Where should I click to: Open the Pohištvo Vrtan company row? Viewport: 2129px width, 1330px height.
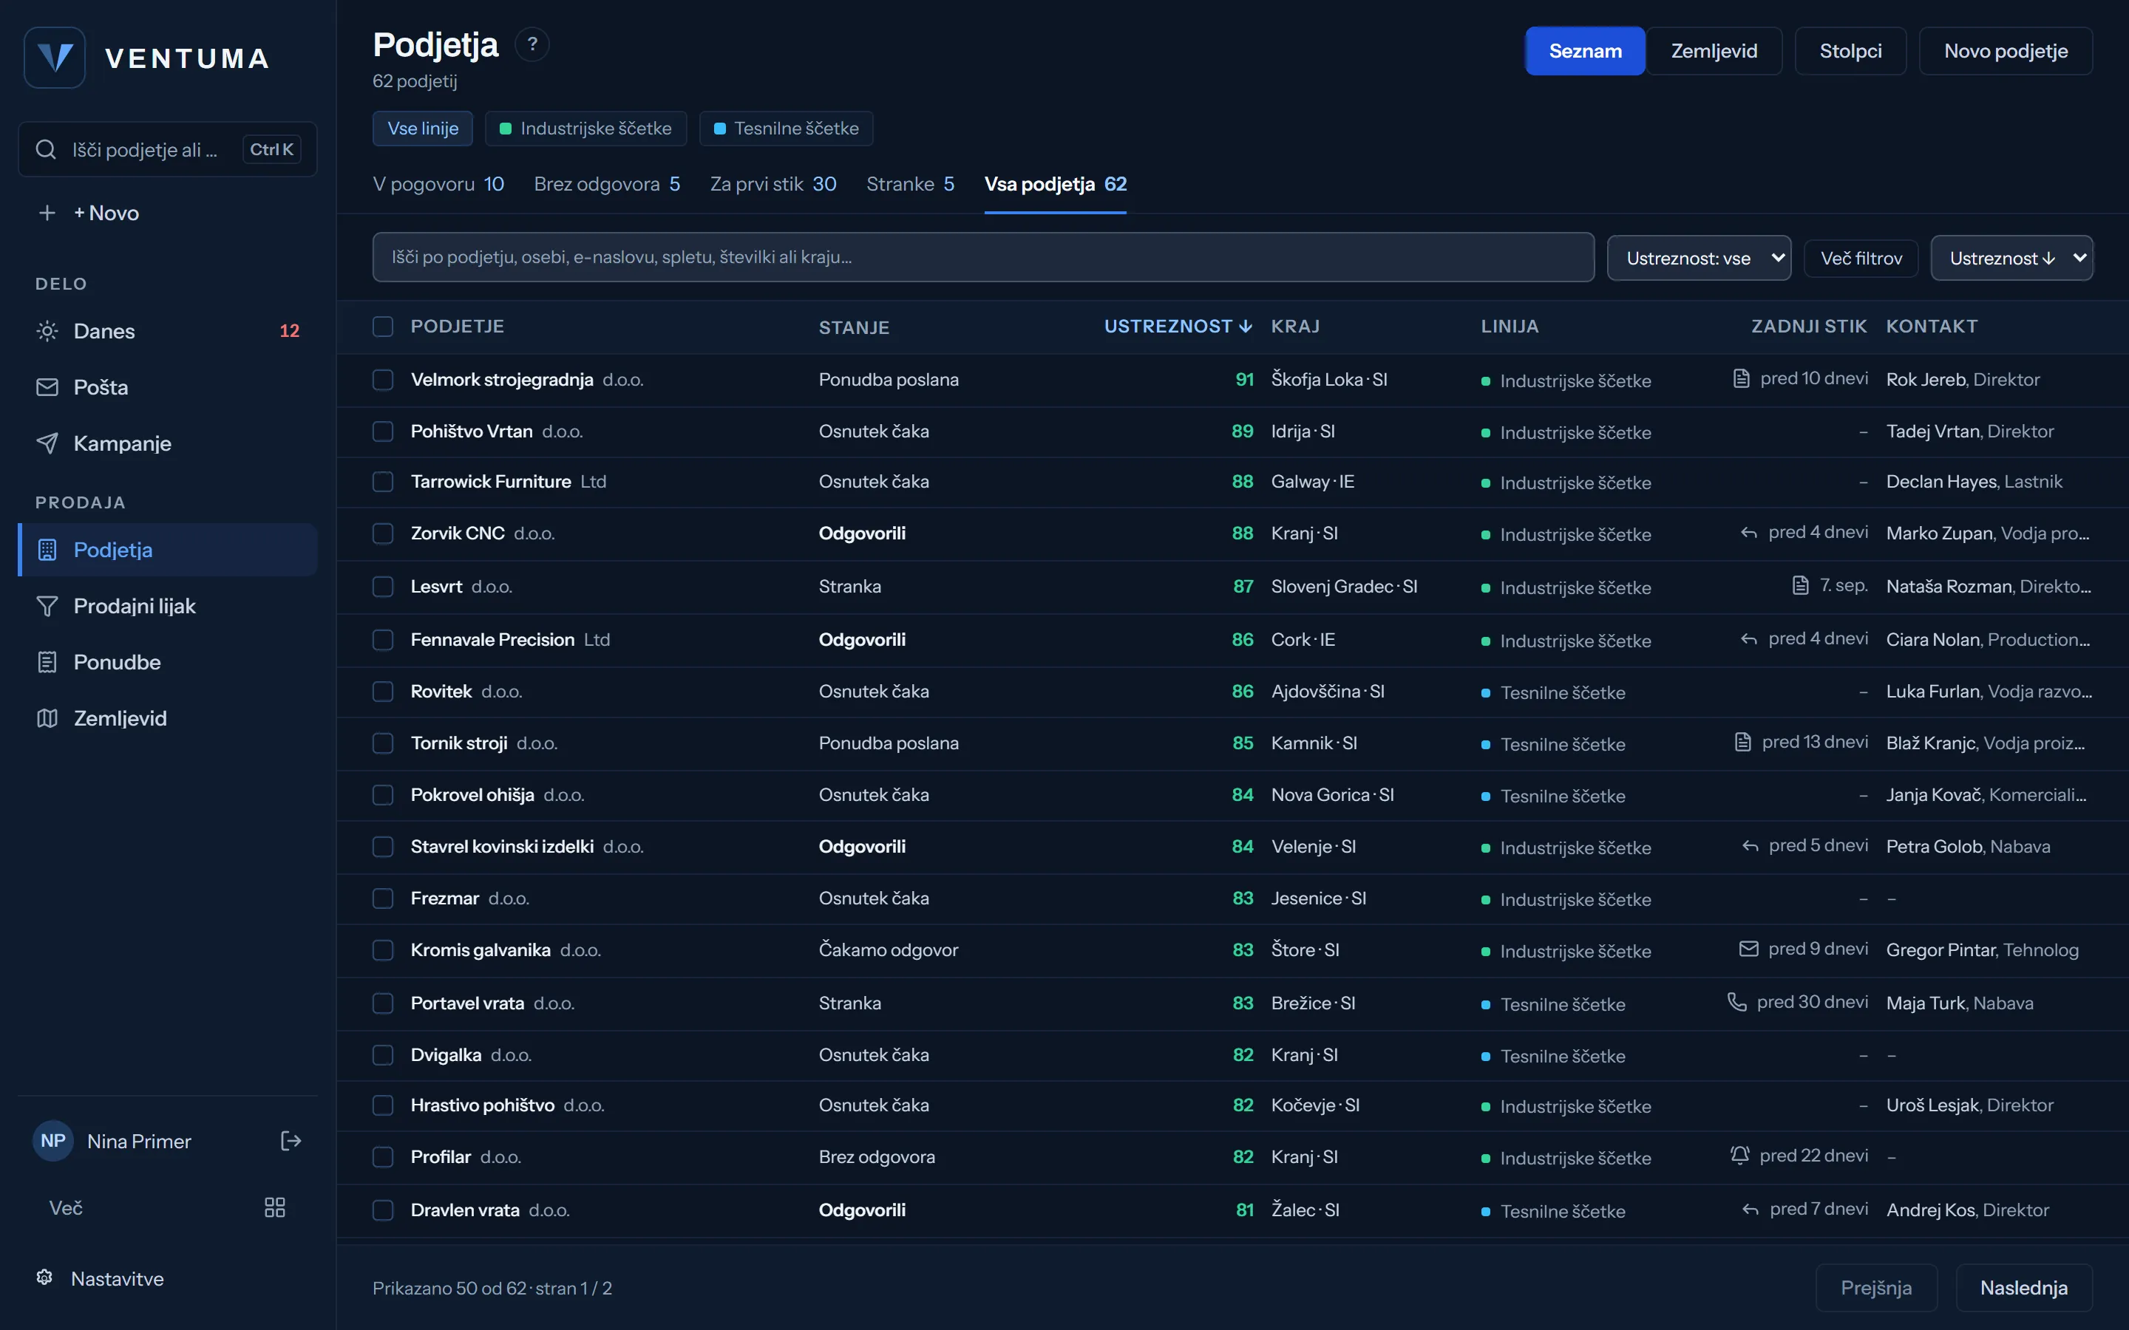1232,432
